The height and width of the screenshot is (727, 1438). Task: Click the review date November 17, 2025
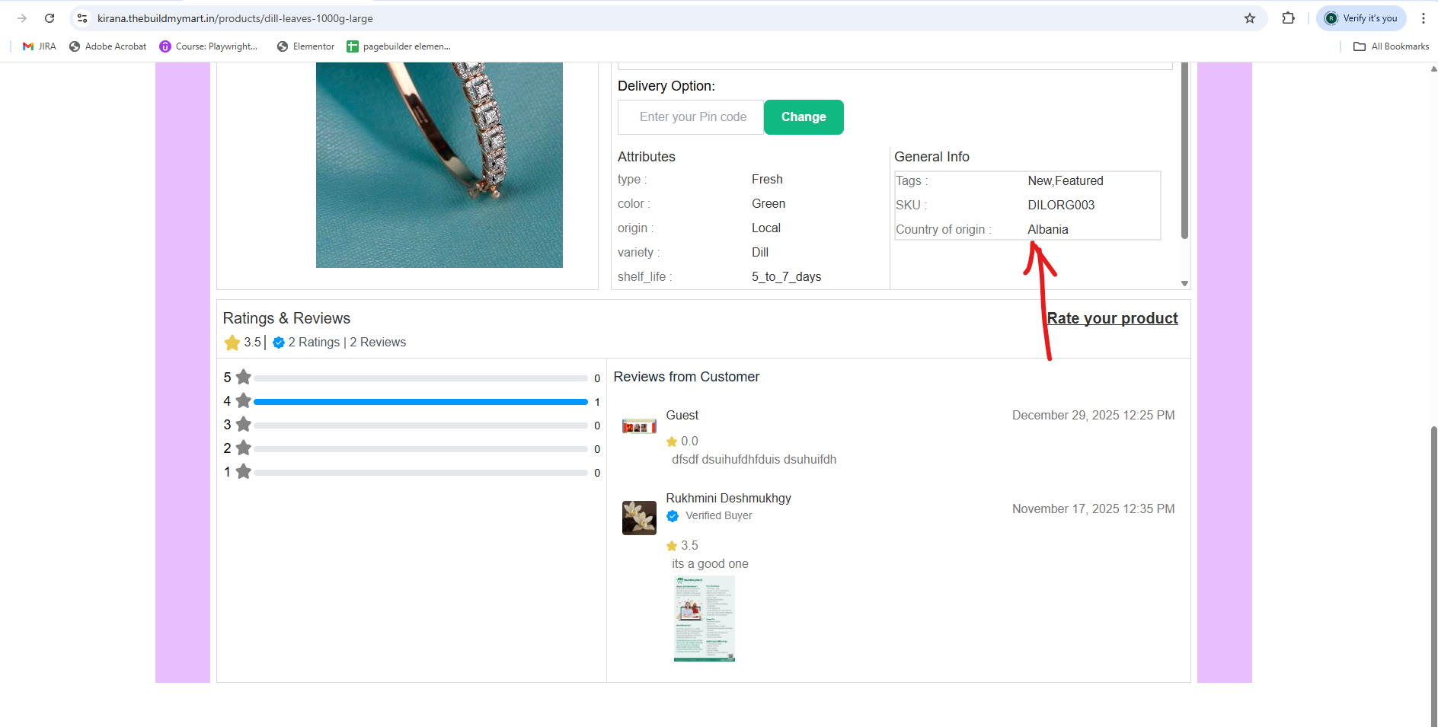[x=1093, y=509]
